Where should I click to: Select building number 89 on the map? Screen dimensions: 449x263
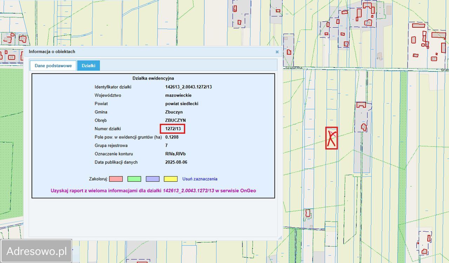tap(368, 23)
